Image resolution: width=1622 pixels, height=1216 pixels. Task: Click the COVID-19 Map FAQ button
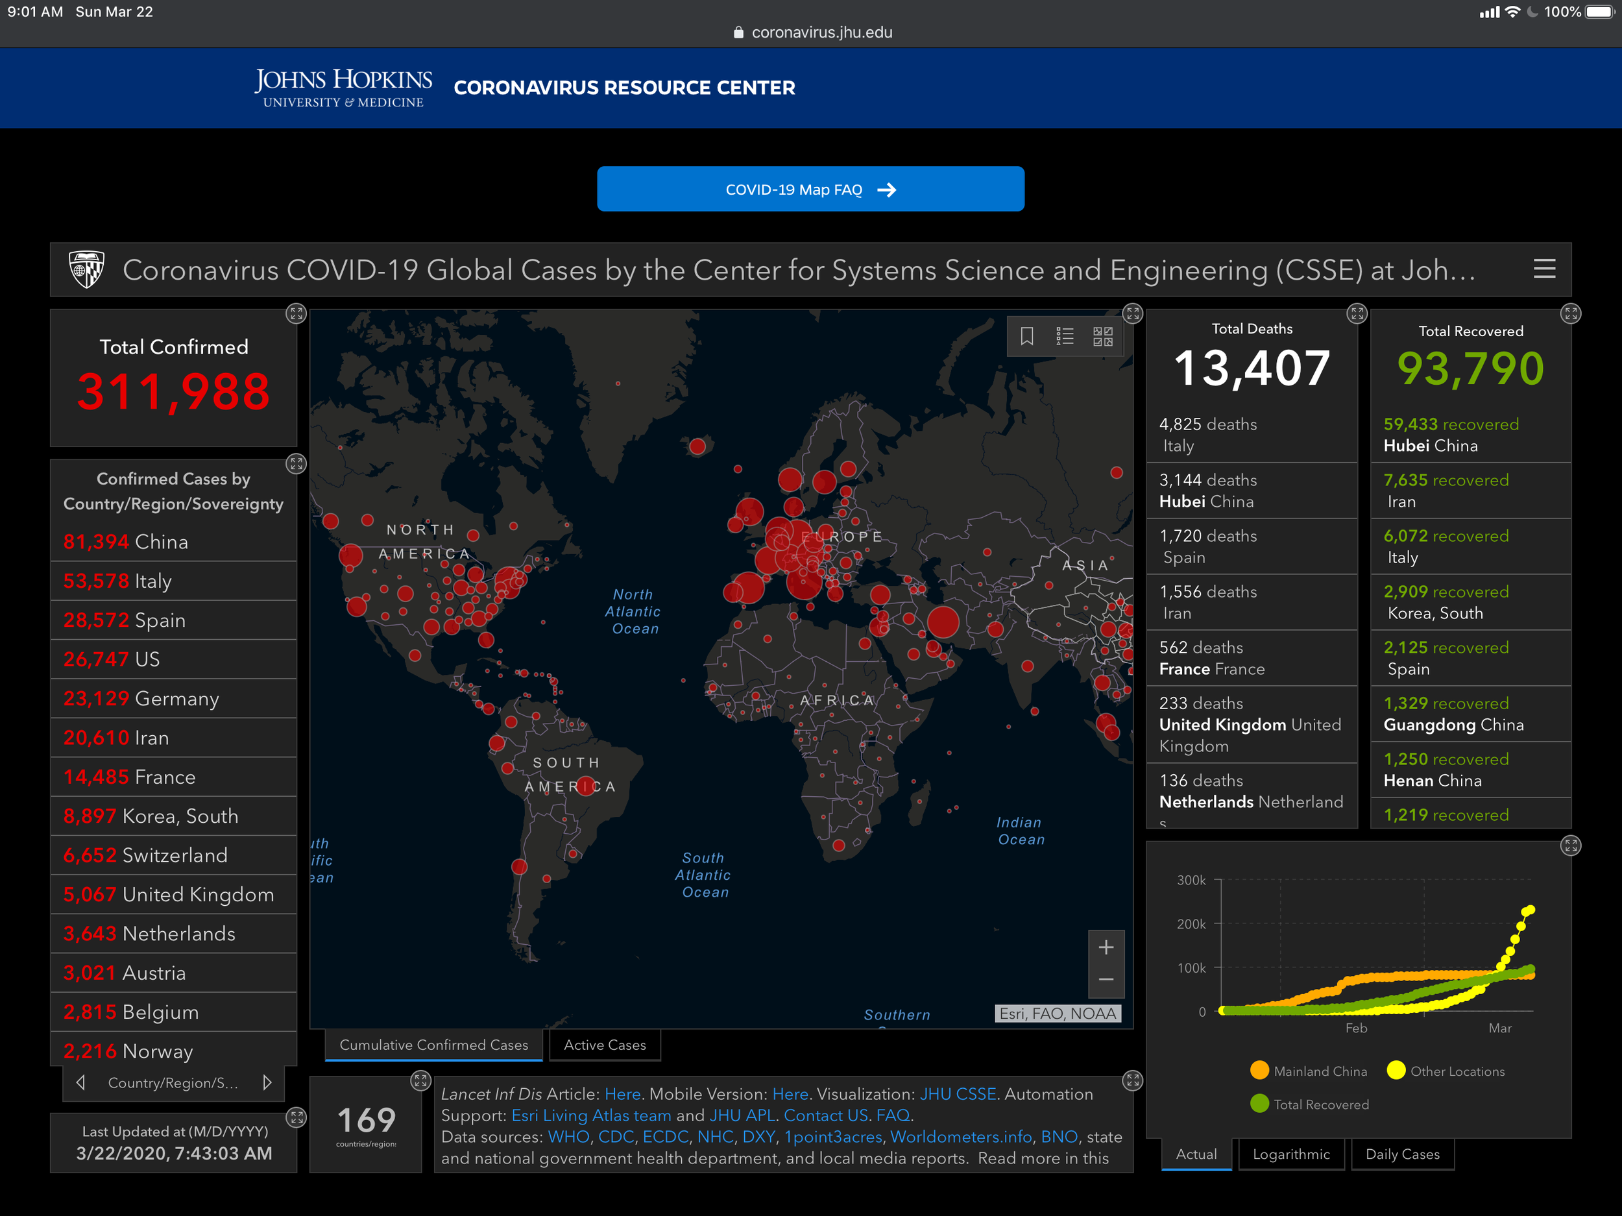click(x=810, y=189)
